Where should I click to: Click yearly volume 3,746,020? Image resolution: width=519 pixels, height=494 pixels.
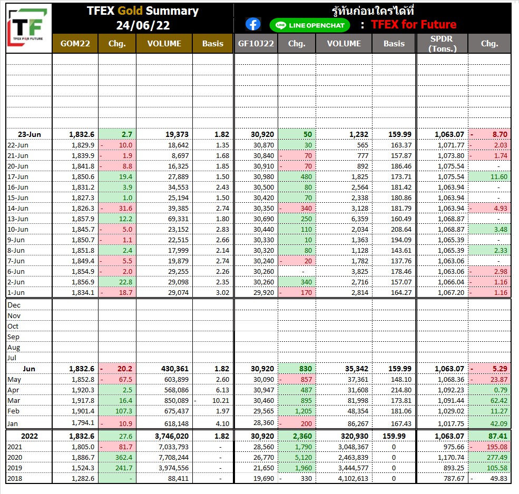pos(172,436)
